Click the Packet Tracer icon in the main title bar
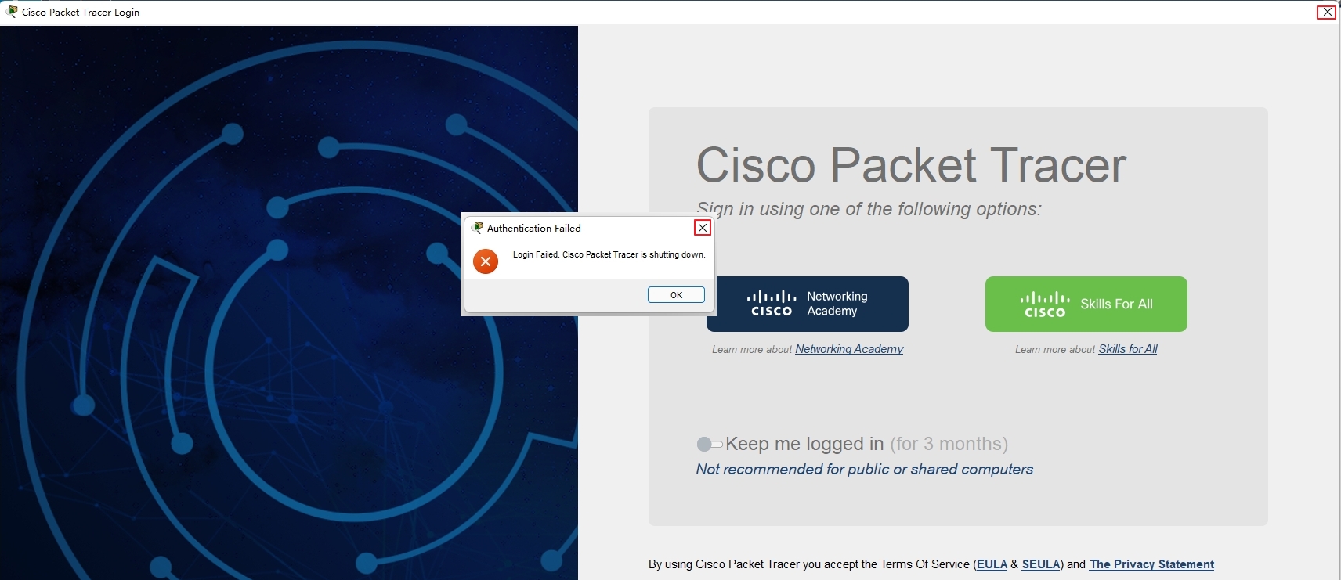This screenshot has height=580, width=1341. [12, 12]
